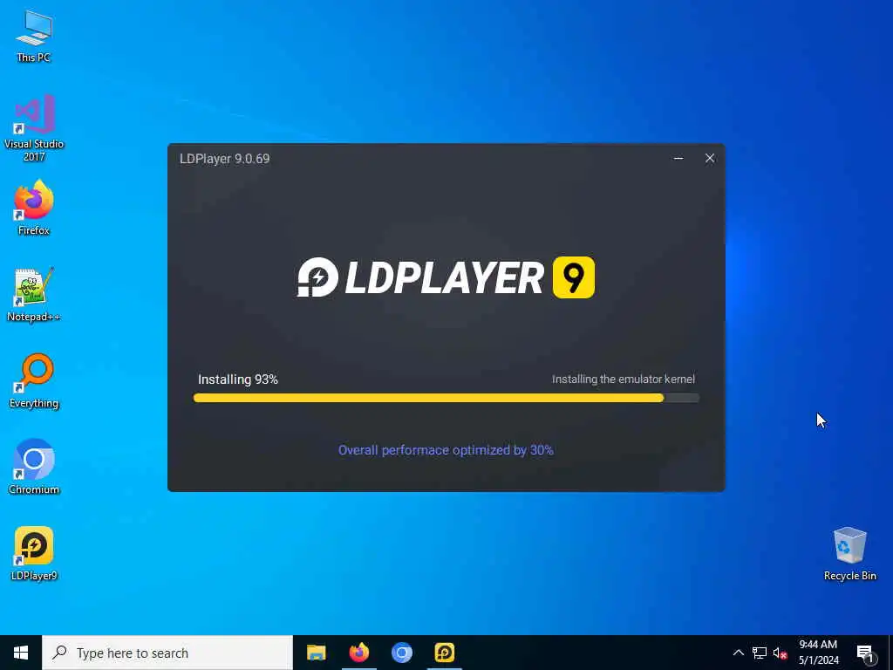Show hidden system tray icons
This screenshot has height=670, width=893.
pyautogui.click(x=738, y=653)
